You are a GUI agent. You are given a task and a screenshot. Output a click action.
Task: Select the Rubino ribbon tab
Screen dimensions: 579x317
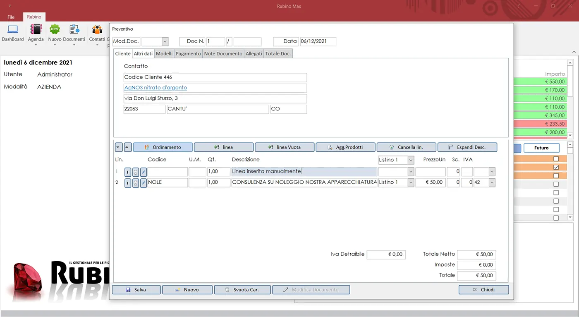[x=34, y=17]
